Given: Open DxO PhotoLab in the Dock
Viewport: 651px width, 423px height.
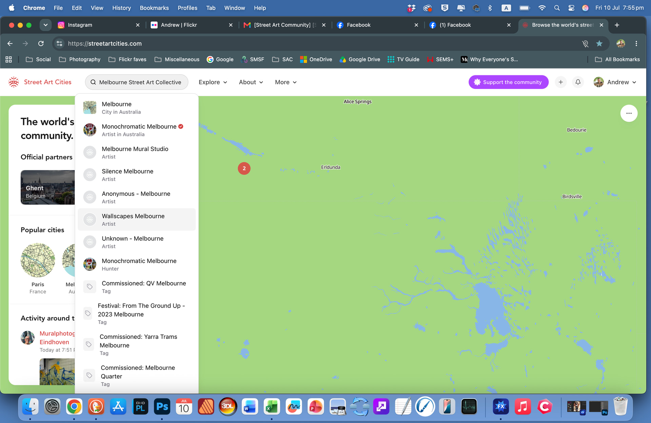Looking at the screenshot, I should click(x=140, y=406).
